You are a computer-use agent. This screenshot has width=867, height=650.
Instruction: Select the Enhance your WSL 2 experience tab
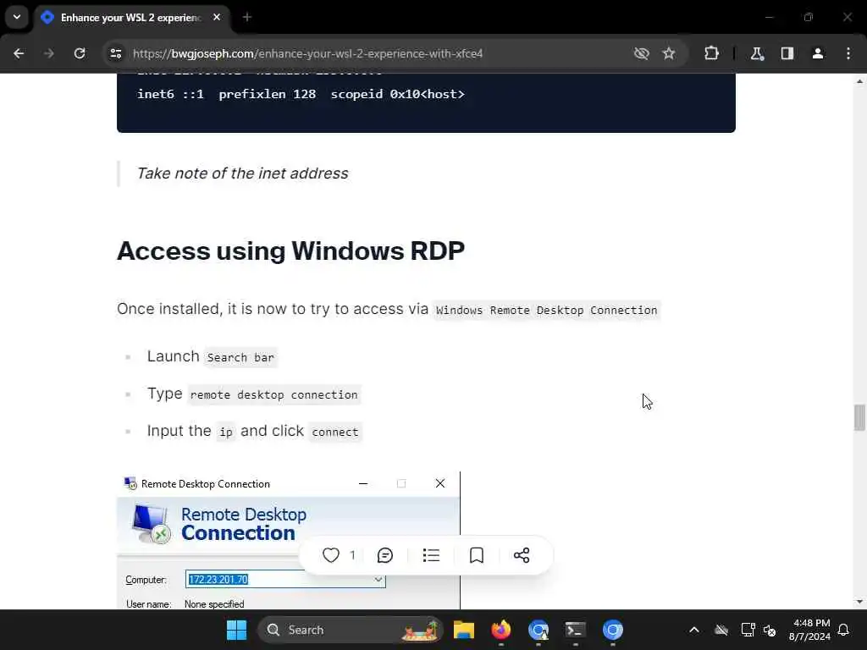[x=133, y=18]
